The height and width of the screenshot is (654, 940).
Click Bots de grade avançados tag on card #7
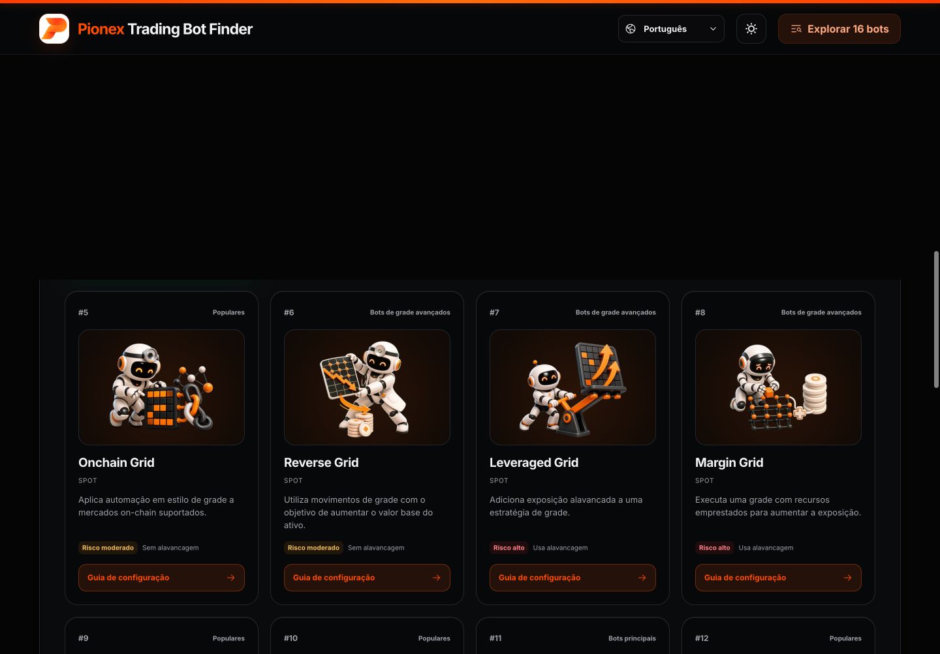click(x=616, y=312)
